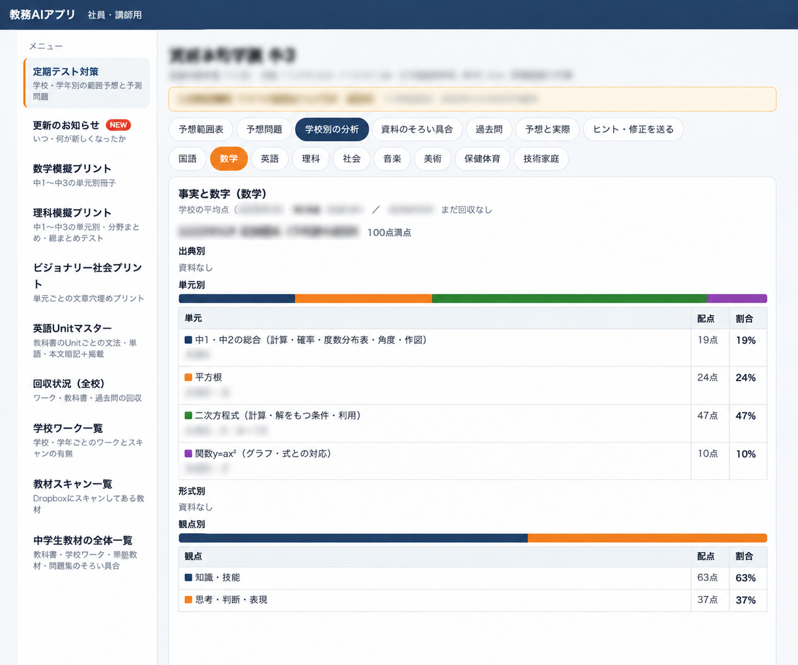Click the ヒント・修正を送る button
The height and width of the screenshot is (665, 798).
(633, 129)
